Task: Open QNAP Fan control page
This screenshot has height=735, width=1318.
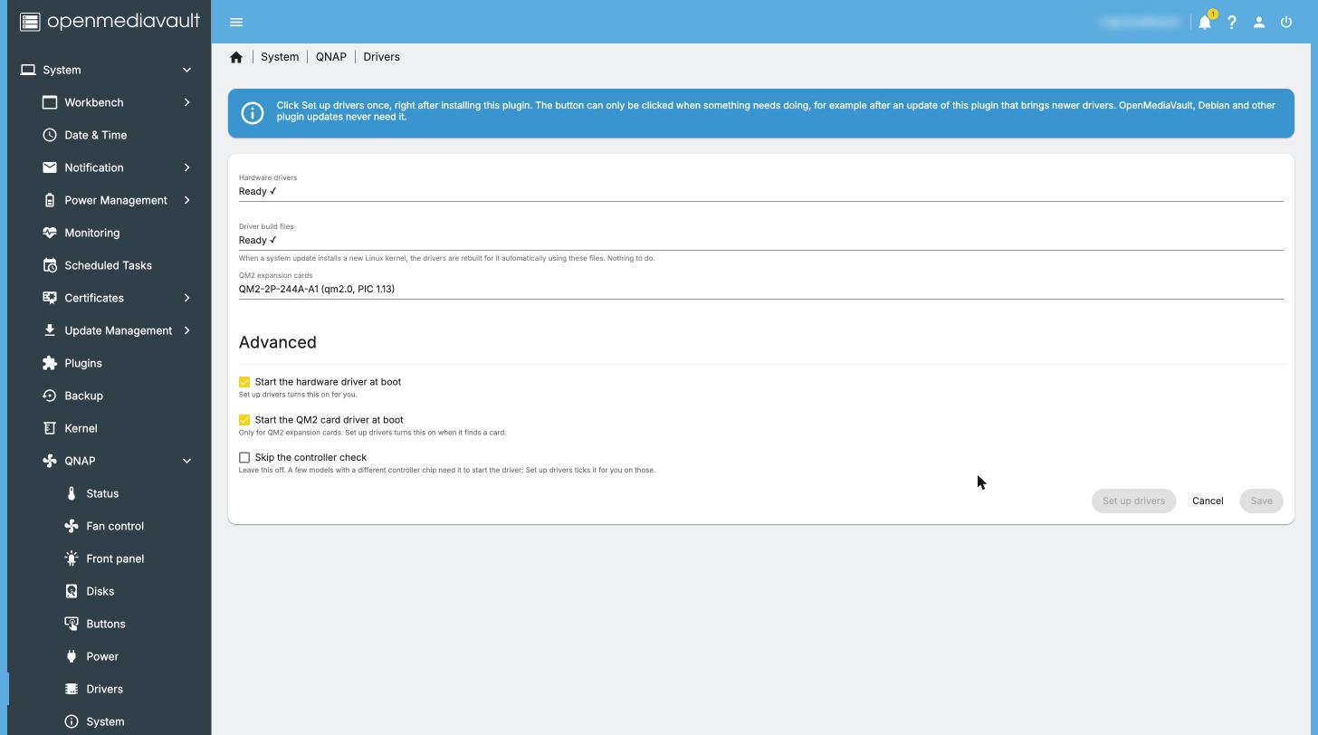Action: tap(110, 526)
